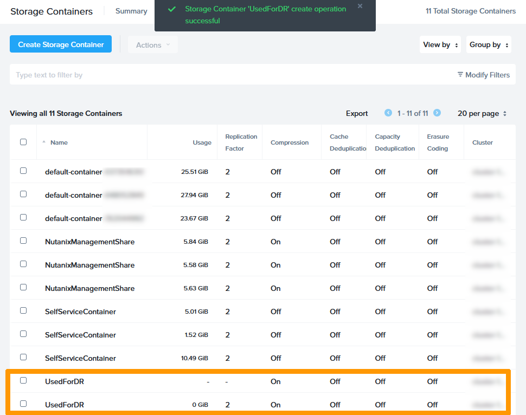Open the Group by dropdown

coord(488,45)
